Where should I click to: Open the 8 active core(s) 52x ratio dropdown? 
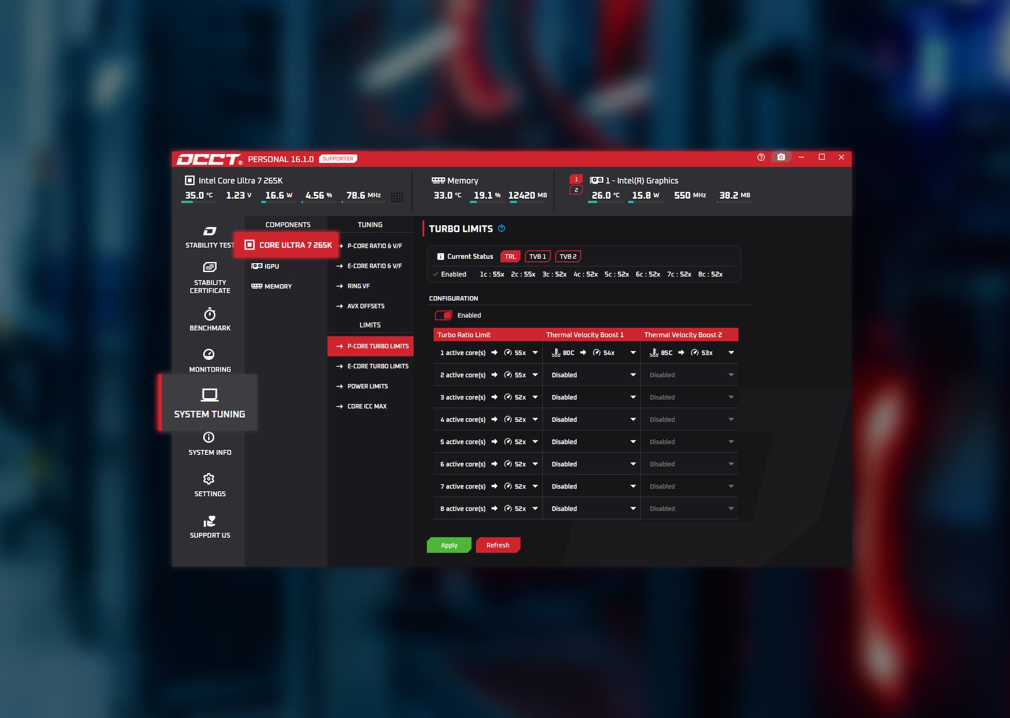pyautogui.click(x=535, y=509)
